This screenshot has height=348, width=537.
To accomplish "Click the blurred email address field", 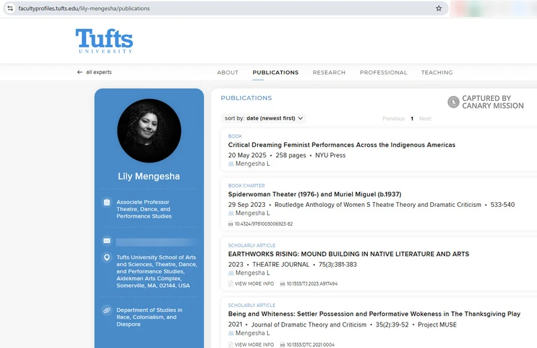I will [x=156, y=242].
